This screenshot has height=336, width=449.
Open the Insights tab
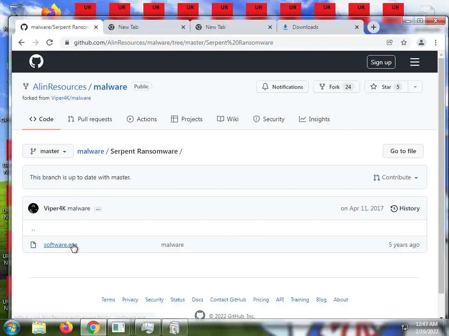pyautogui.click(x=314, y=119)
